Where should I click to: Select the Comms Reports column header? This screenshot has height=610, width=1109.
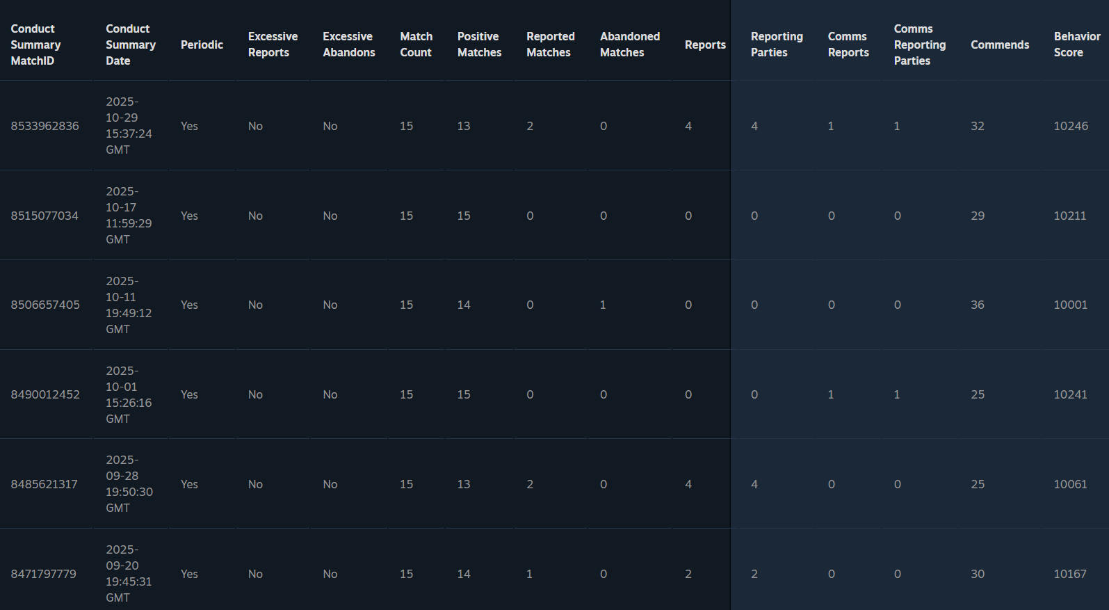[848, 45]
